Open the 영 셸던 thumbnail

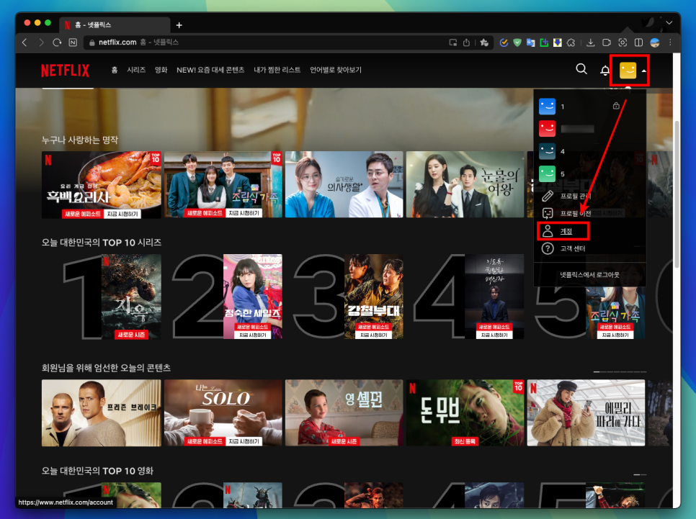344,413
